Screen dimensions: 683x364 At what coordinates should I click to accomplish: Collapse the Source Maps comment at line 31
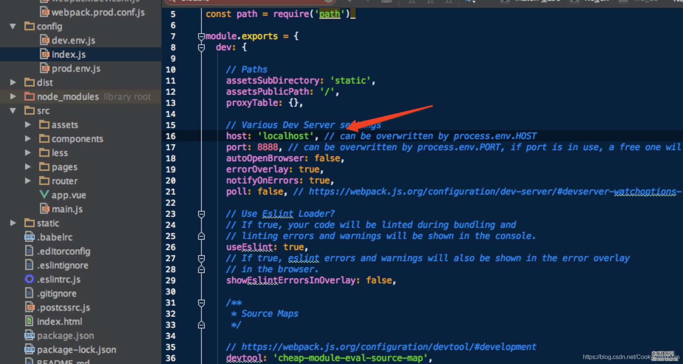click(x=201, y=303)
